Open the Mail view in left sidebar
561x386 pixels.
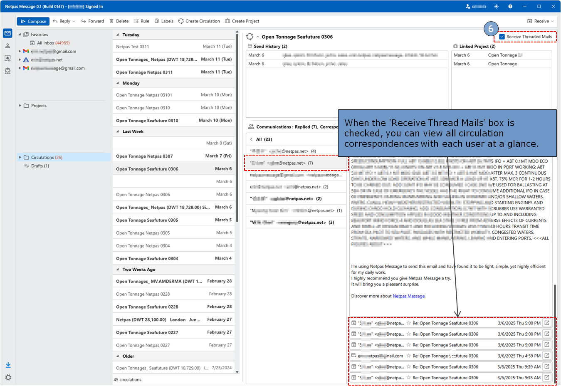pyautogui.click(x=7, y=33)
